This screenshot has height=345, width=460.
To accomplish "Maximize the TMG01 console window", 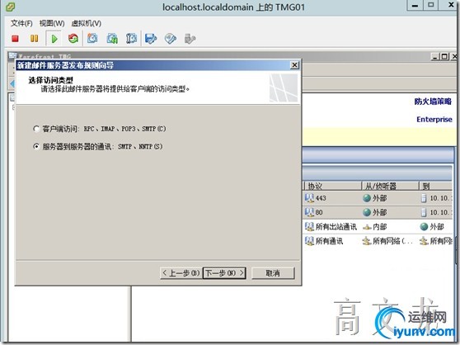I will click(x=431, y=5).
